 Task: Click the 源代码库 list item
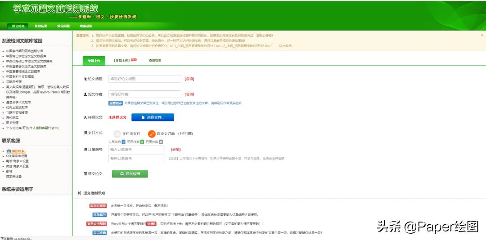13,118
